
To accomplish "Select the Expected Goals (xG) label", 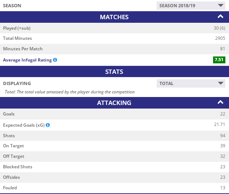I will click(24, 125).
